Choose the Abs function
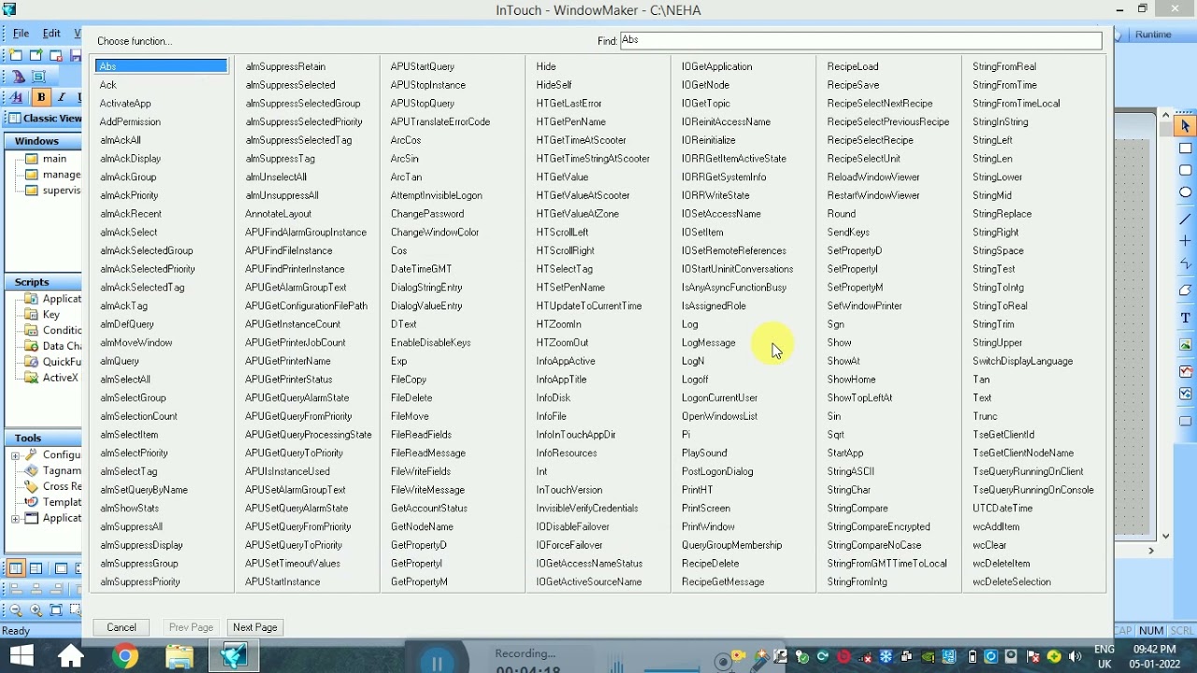The image size is (1197, 673). point(161,66)
